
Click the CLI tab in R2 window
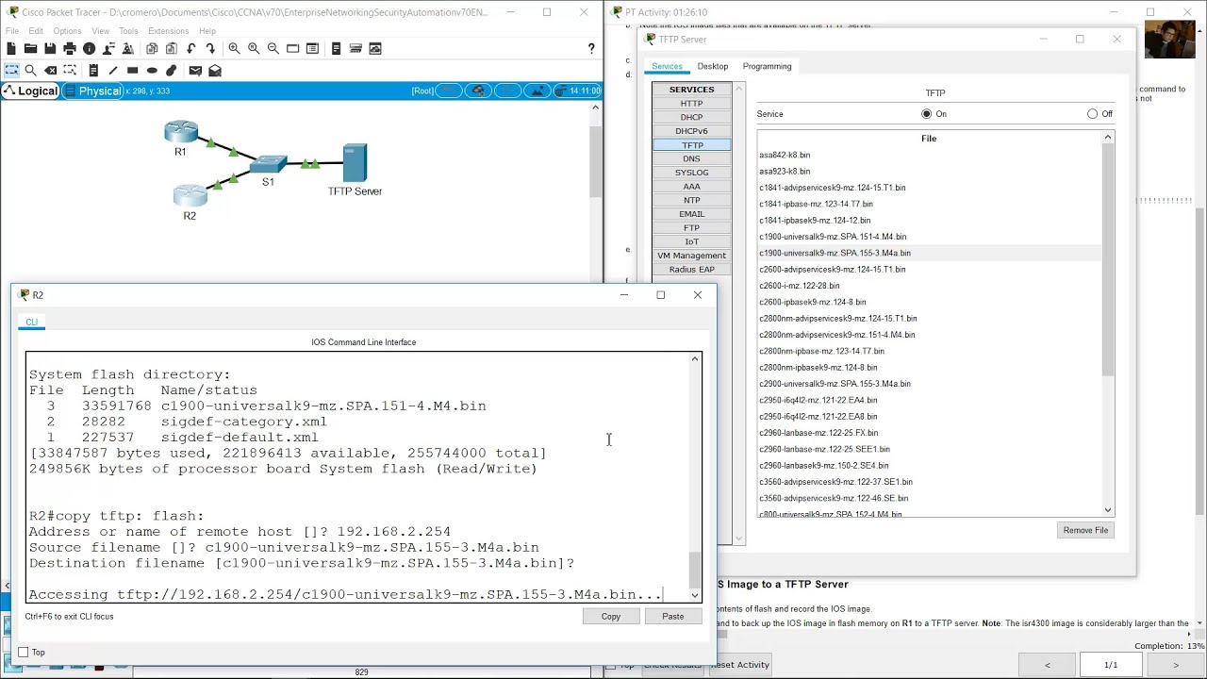pos(32,323)
